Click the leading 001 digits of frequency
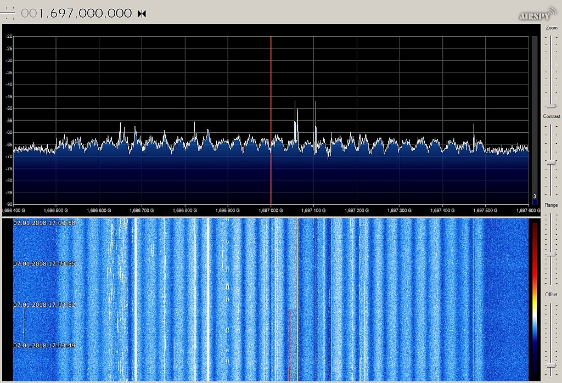 30,14
